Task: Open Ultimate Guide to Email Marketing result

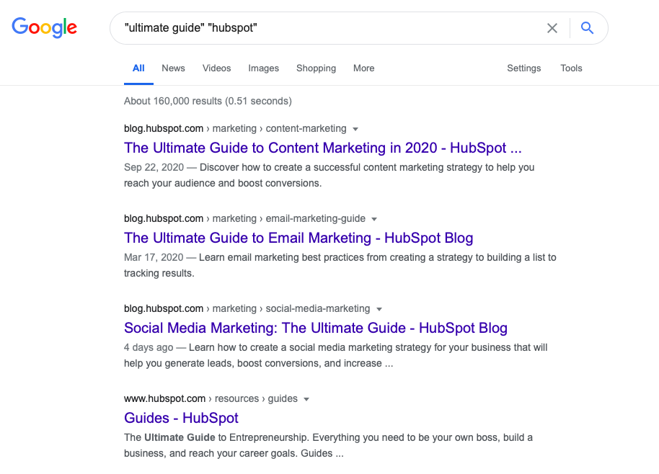Action: pyautogui.click(x=298, y=238)
